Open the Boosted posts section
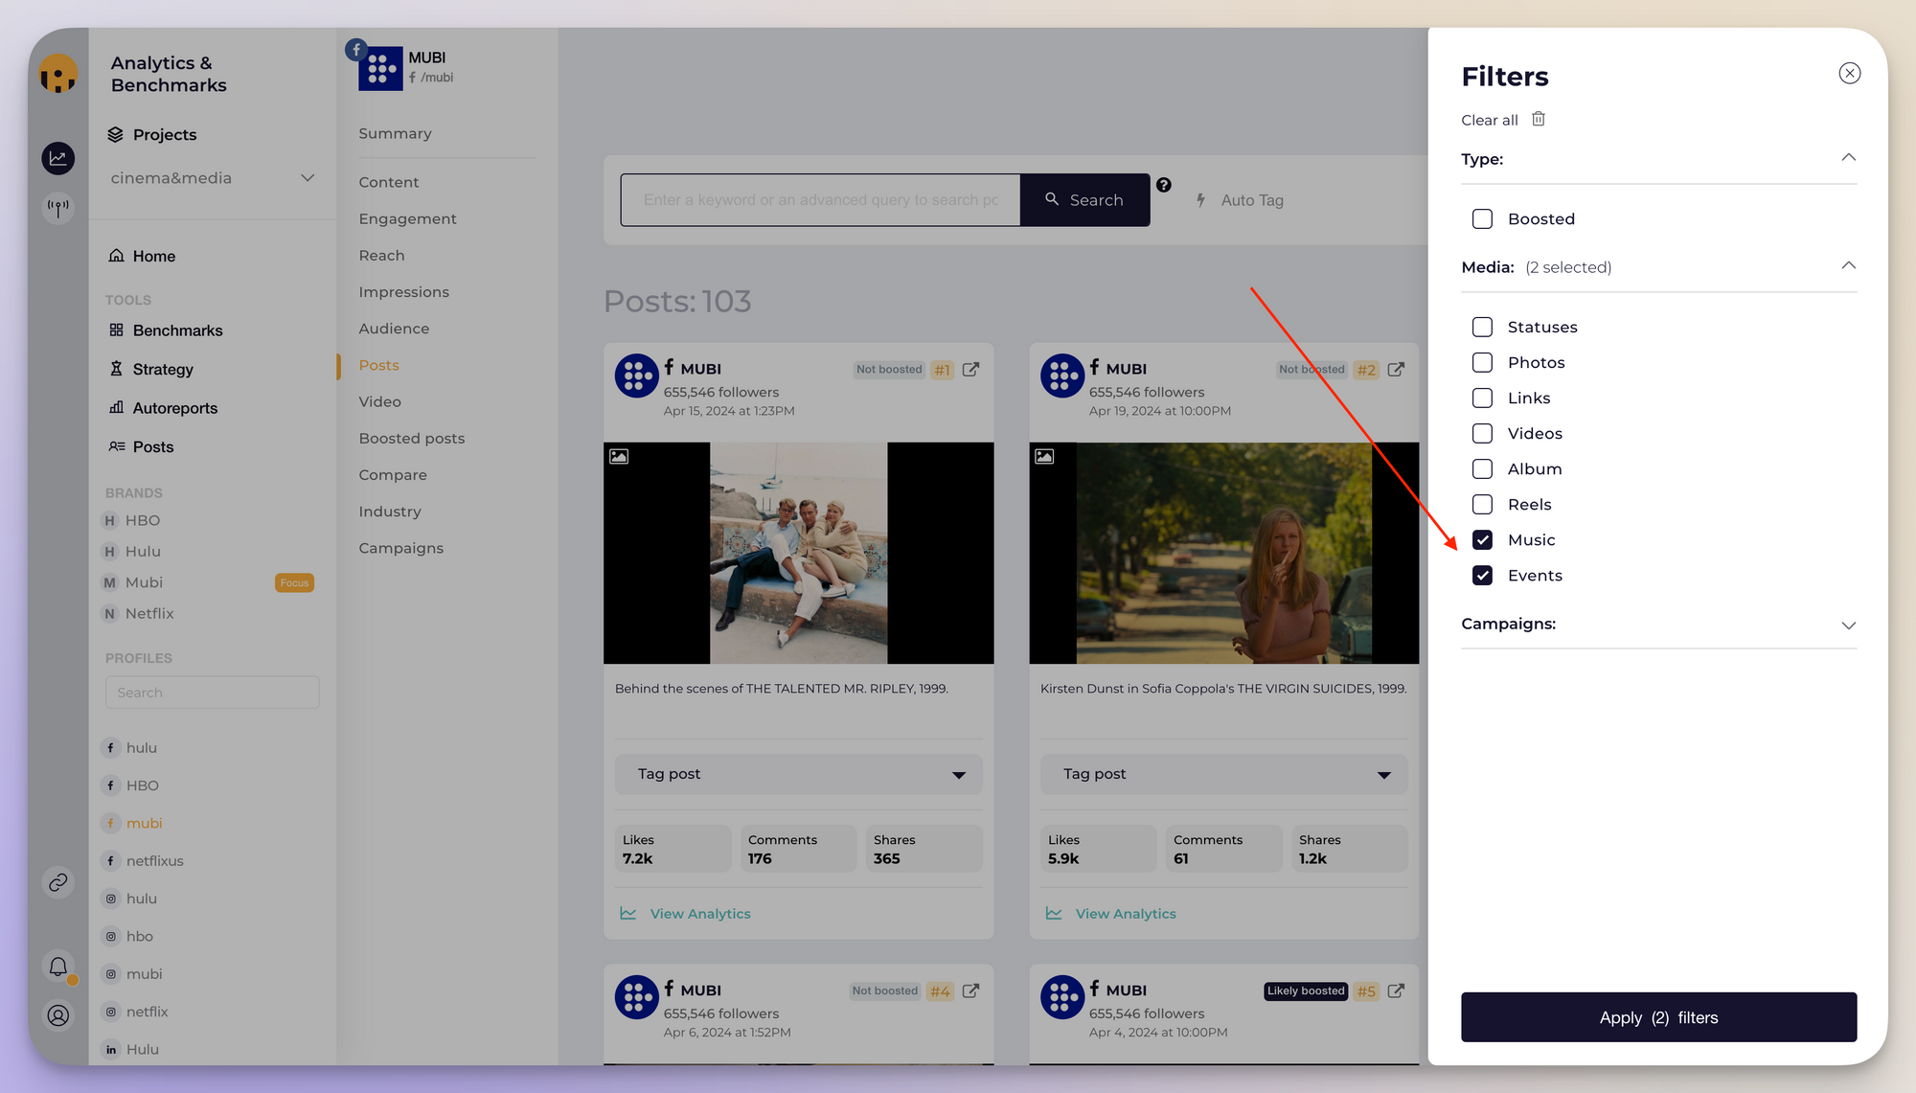 [411, 439]
